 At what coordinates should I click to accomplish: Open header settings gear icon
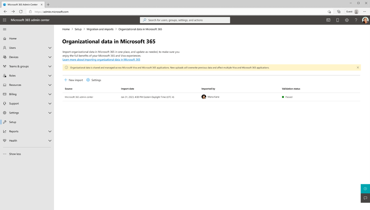pos(347,20)
